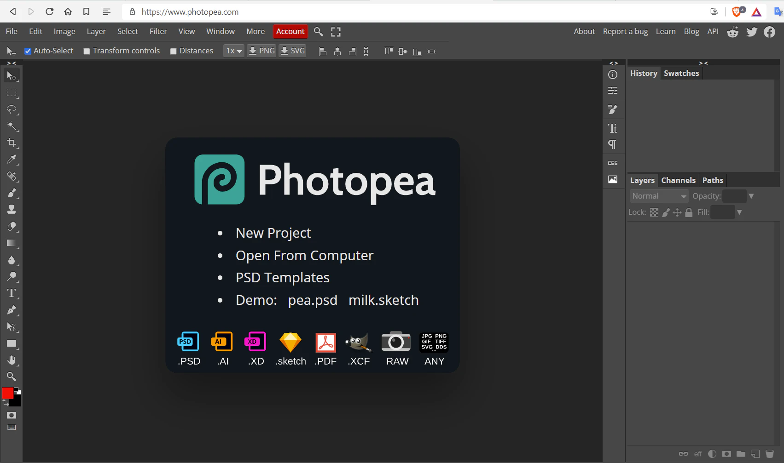
Task: Open the Character panel via the Tt icon
Action: click(613, 128)
